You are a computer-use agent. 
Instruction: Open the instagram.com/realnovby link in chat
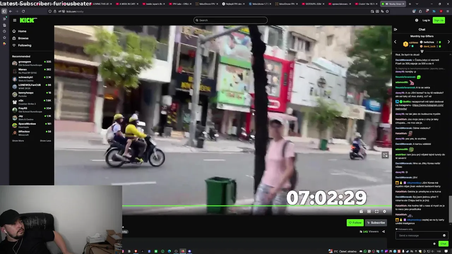420,107
